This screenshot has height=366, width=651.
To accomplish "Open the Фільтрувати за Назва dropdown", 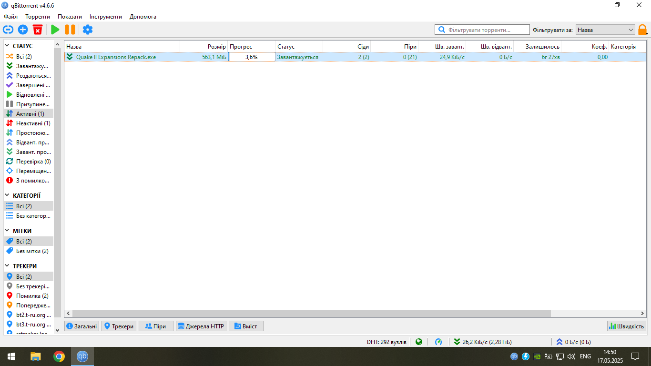I will click(605, 30).
